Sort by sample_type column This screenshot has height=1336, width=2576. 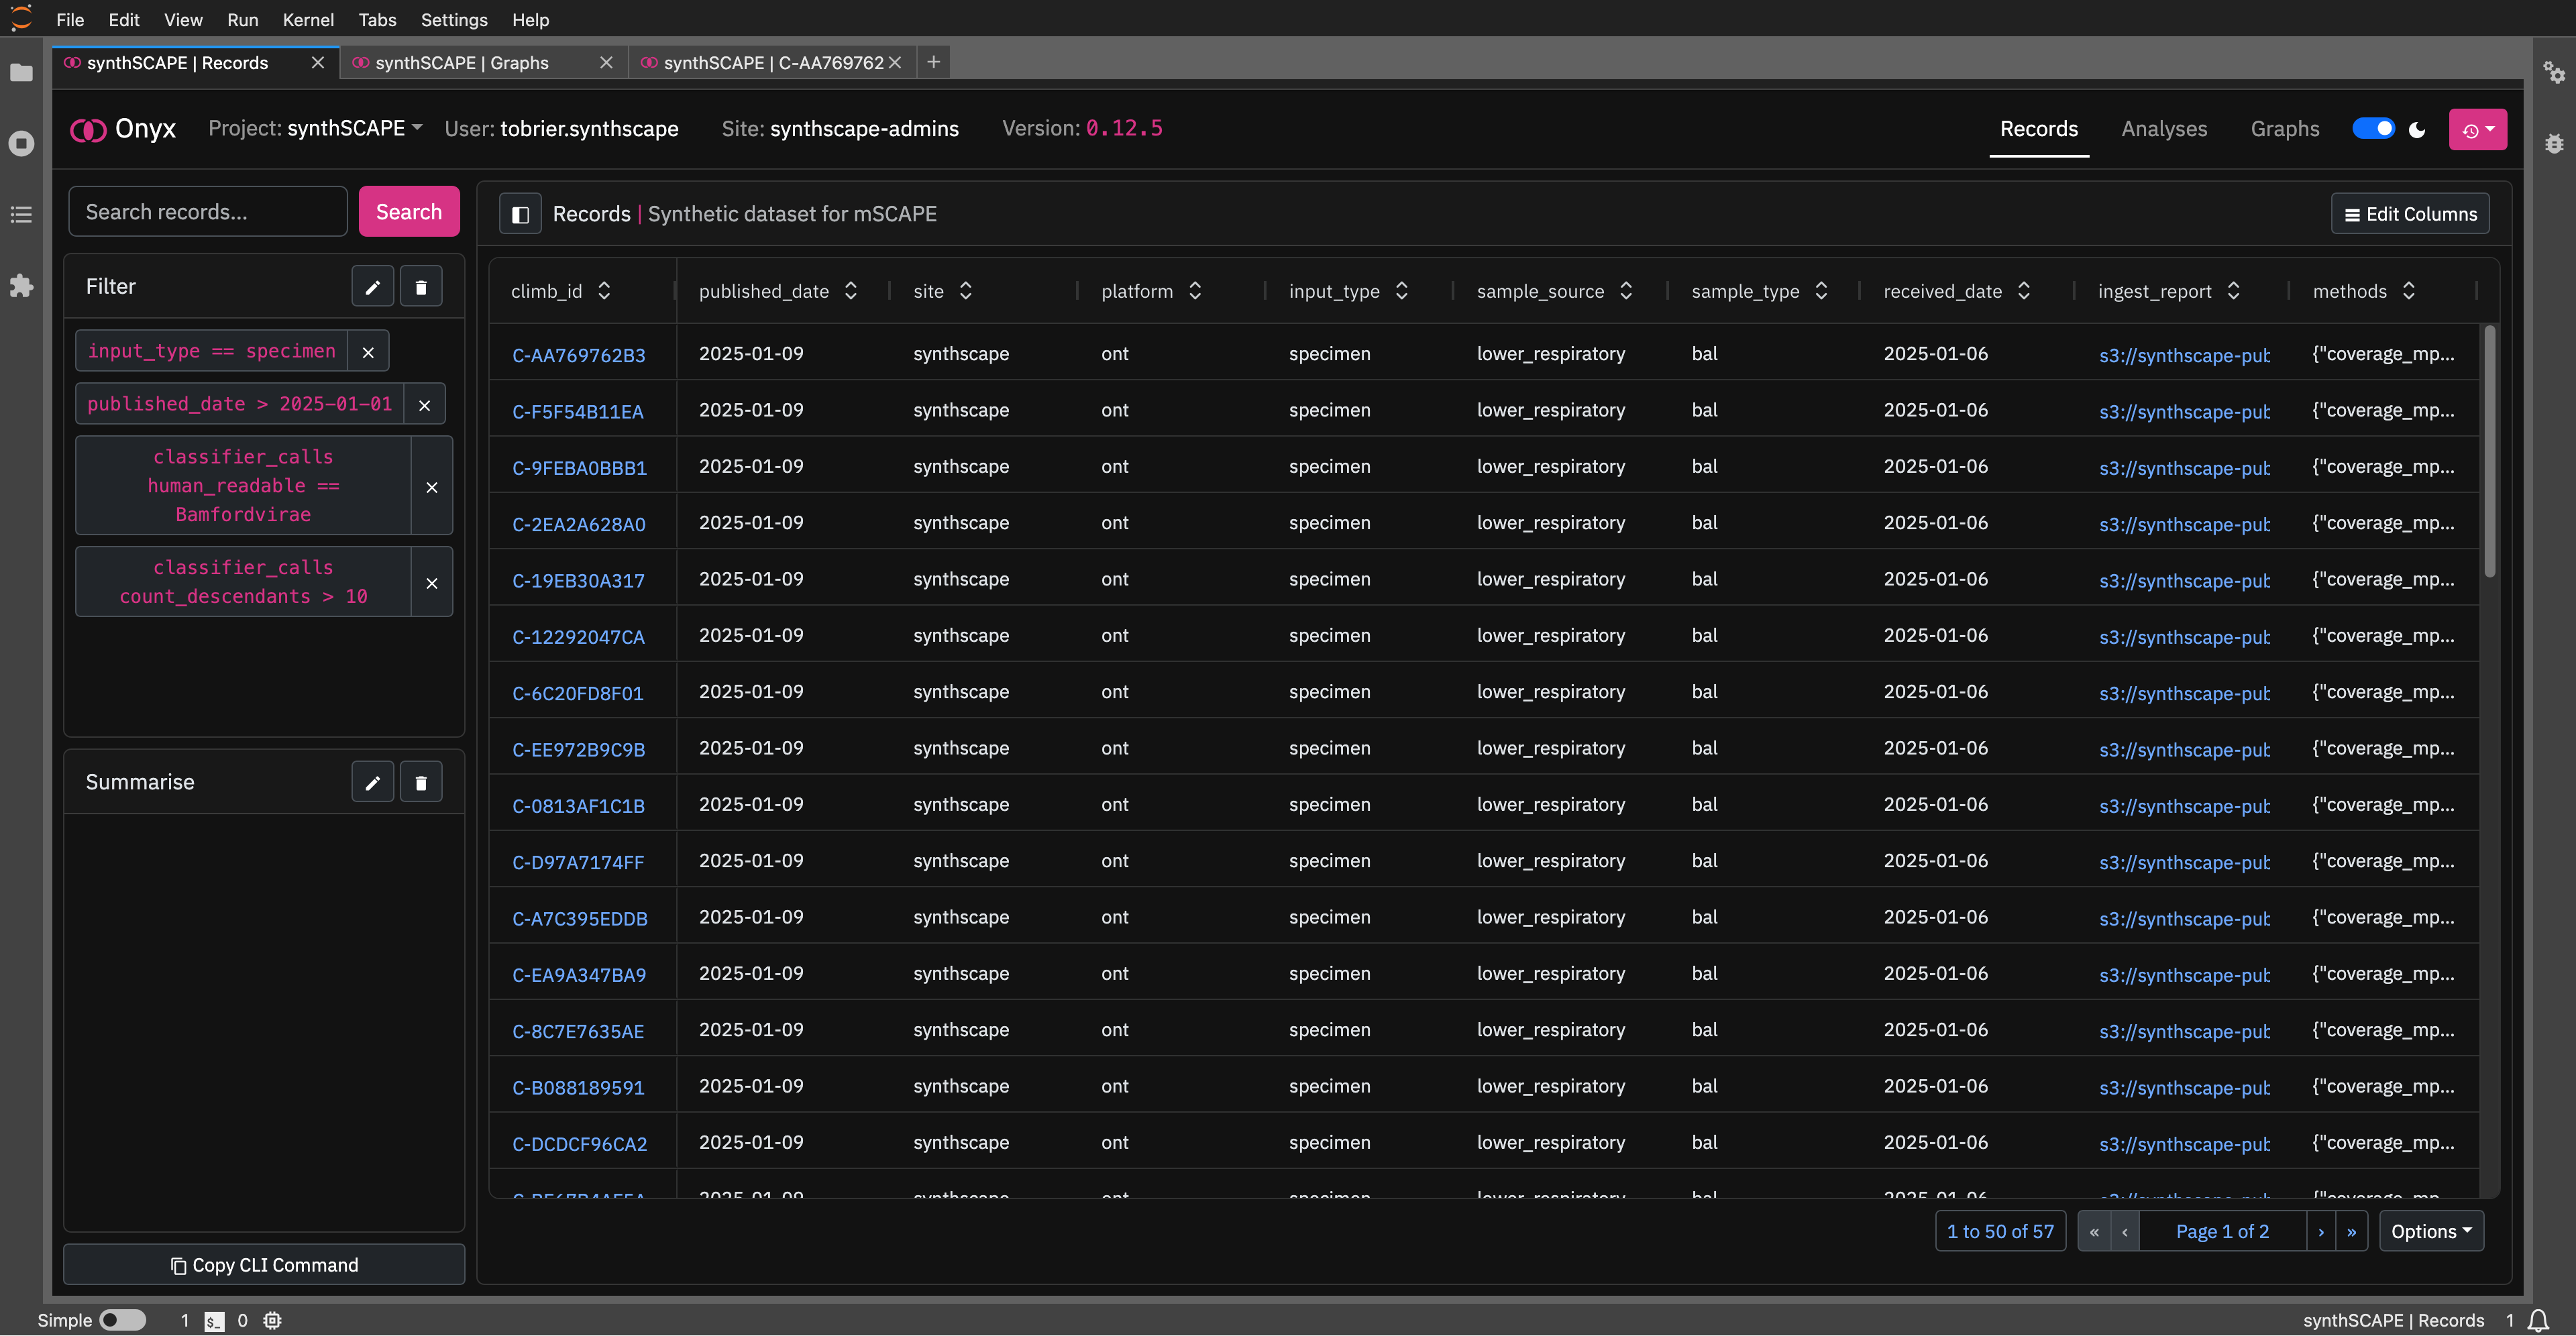point(1821,291)
